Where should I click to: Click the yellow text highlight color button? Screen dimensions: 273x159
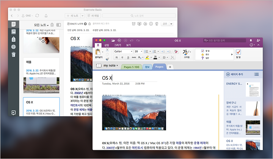pyautogui.click(x=147, y=57)
